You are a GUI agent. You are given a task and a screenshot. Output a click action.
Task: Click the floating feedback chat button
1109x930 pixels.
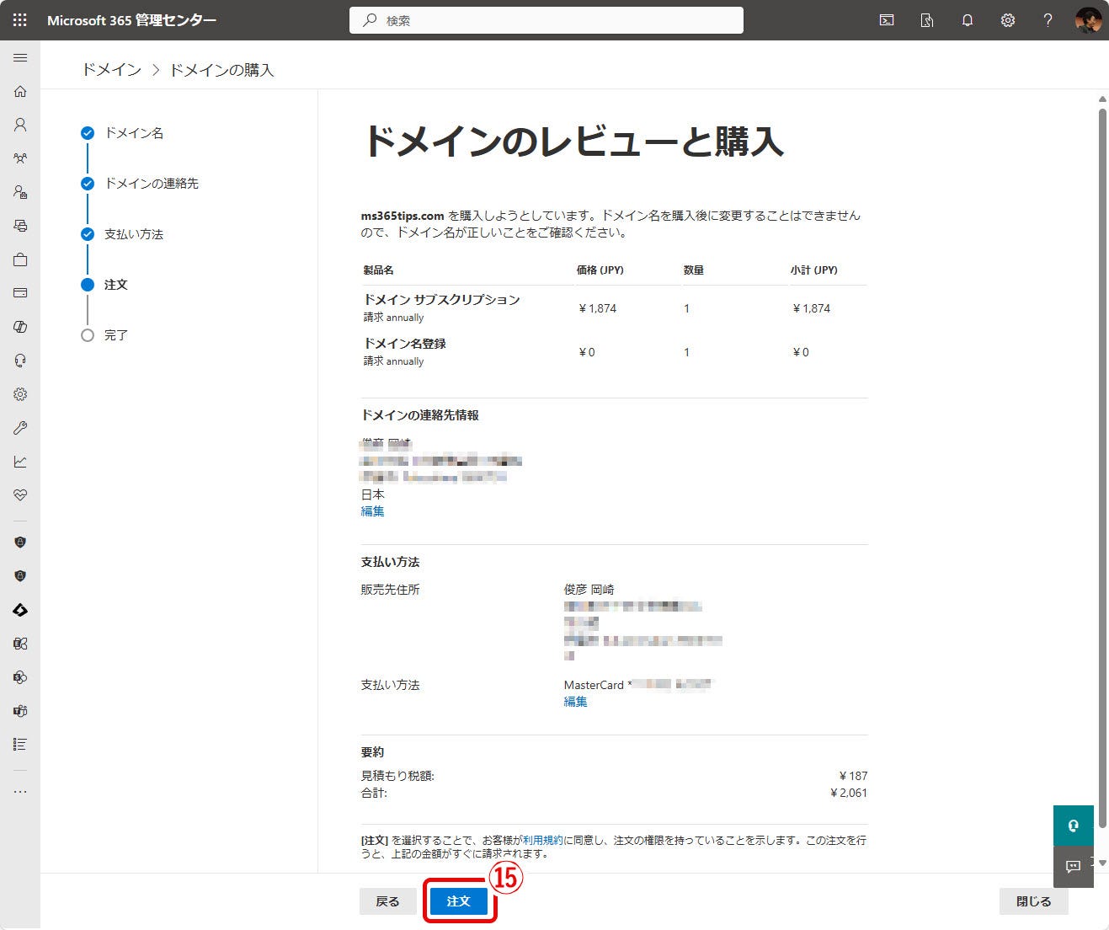(x=1073, y=866)
